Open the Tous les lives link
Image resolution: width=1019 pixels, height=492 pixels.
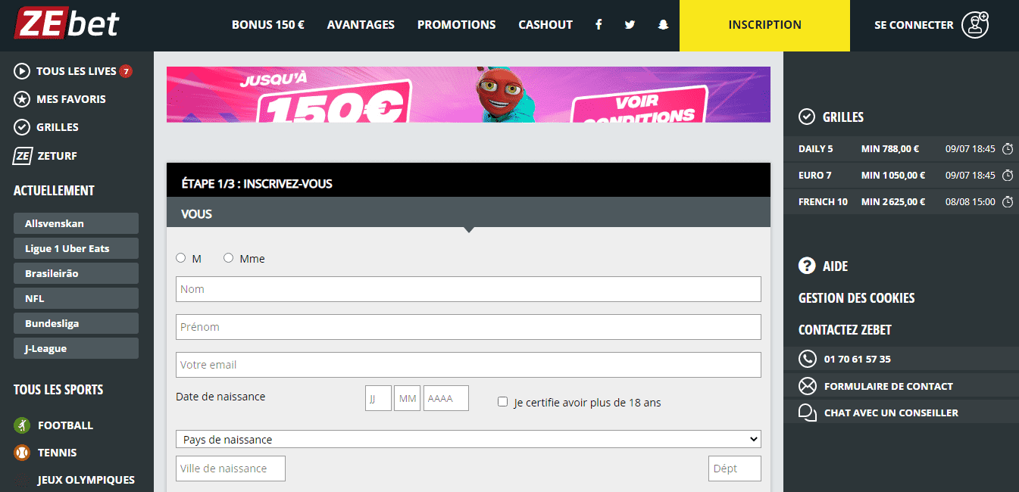point(77,71)
